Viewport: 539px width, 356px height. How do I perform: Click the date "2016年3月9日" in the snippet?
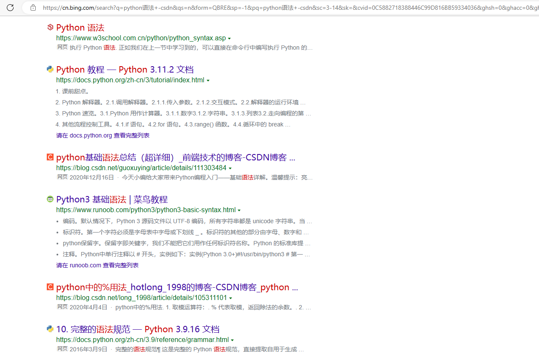[88, 349]
